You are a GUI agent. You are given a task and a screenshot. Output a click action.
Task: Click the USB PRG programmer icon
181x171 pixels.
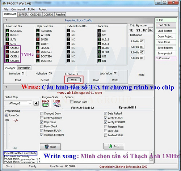tap(57, 103)
